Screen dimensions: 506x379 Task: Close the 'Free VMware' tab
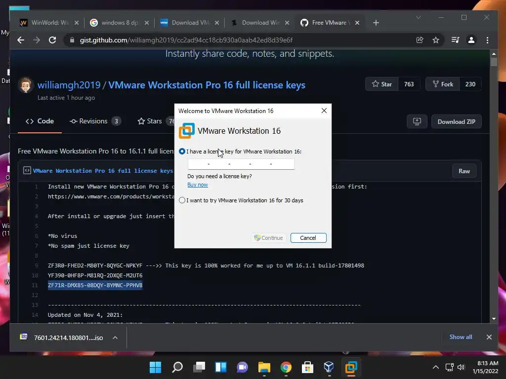[357, 23]
